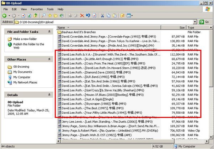The width and height of the screenshot is (214, 149).
Task: Open the Tools menu
Action: coord(50,9)
